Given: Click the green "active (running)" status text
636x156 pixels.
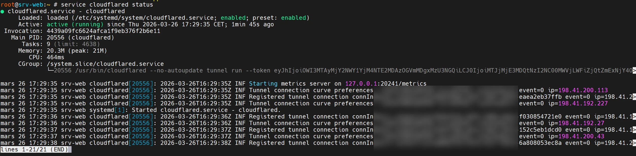Looking at the screenshot, I should (75, 25).
